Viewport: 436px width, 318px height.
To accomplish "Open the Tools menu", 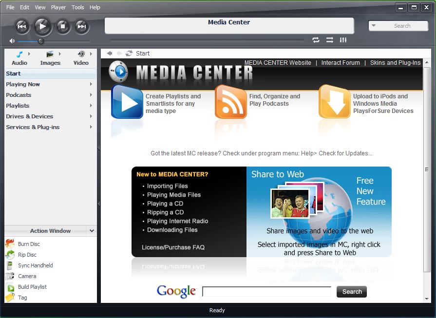I will click(x=78, y=7).
